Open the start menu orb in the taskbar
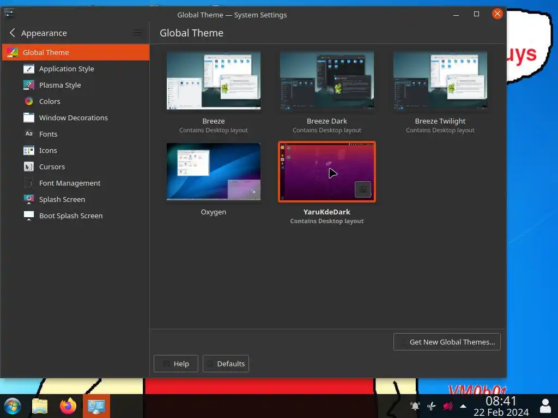The width and height of the screenshot is (558, 418). [x=13, y=406]
